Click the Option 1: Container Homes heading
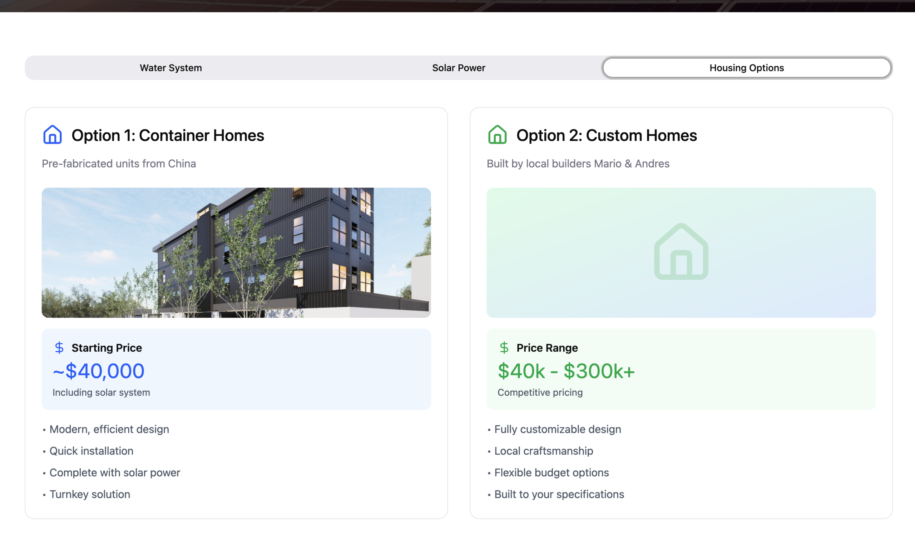This screenshot has height=536, width=915. pyautogui.click(x=167, y=135)
